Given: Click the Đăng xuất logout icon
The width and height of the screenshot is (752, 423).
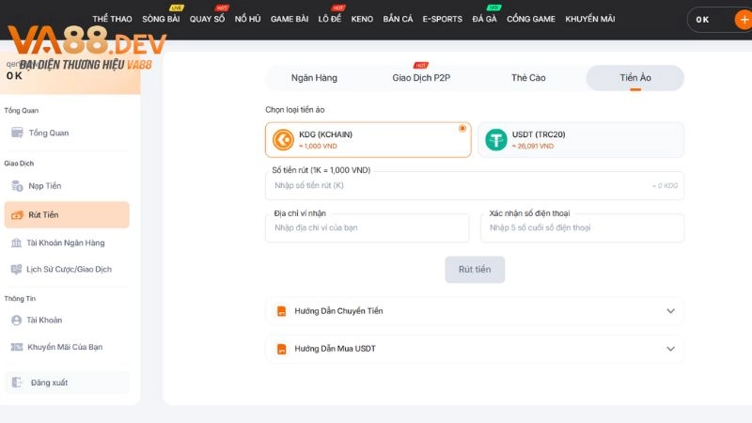Looking at the screenshot, I should pos(17,383).
